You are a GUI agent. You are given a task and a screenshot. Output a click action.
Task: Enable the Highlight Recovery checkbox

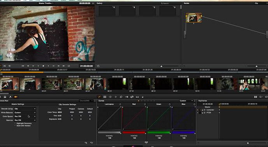(x=15, y=123)
